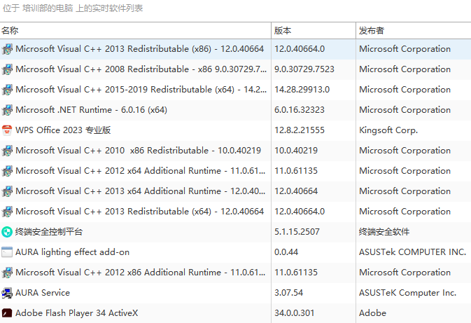Viewport: 471px width, 323px height.
Task: Select the Visual C++ 2015-2019 Redistributable (x64) entry
Action: tap(141, 90)
